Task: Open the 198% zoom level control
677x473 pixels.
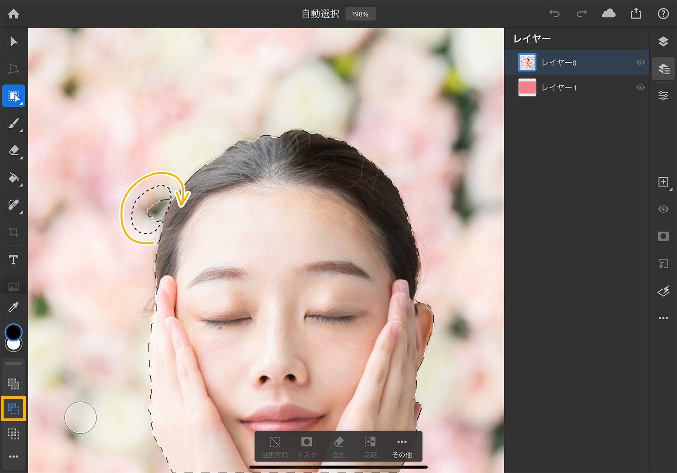Action: tap(360, 14)
